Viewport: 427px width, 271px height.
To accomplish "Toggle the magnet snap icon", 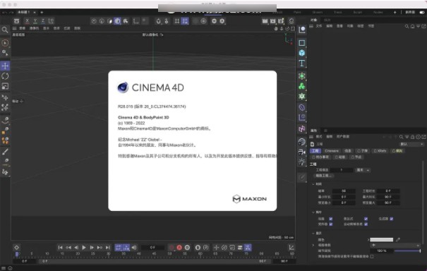I will pos(158,21).
